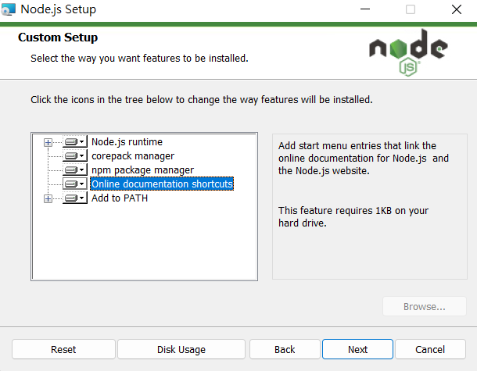This screenshot has height=371, width=477.
Task: Select the npm package manager tree item
Action: tap(142, 169)
